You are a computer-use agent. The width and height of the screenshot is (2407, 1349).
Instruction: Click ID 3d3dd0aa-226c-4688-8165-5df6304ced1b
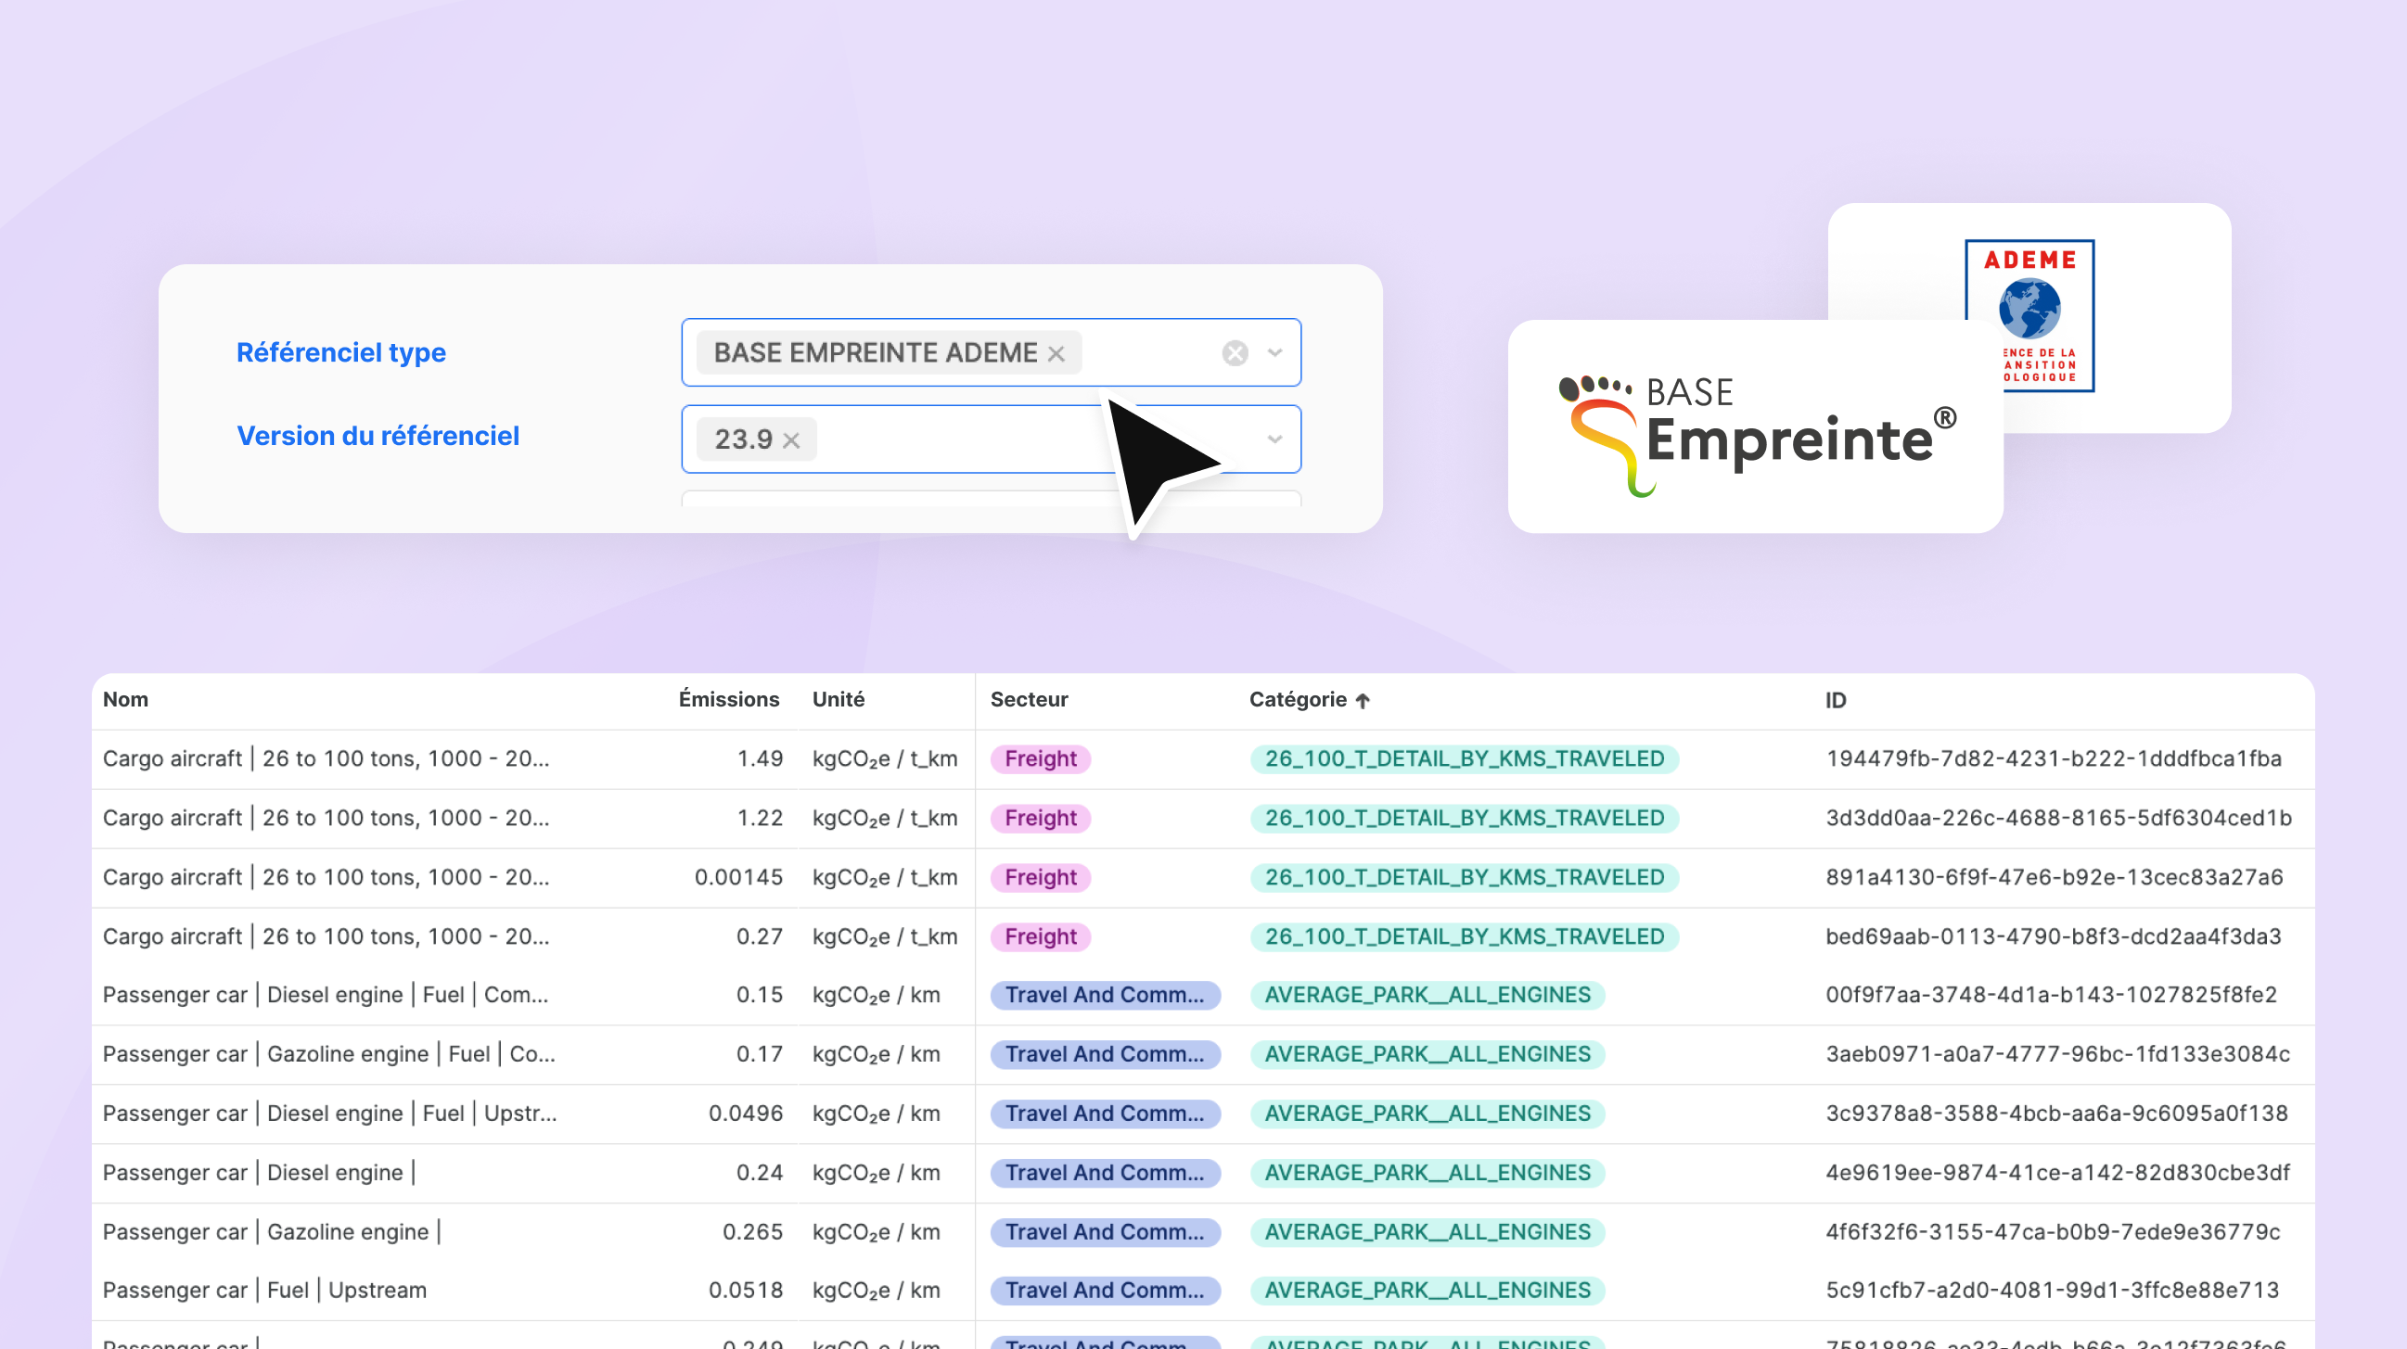(2058, 819)
